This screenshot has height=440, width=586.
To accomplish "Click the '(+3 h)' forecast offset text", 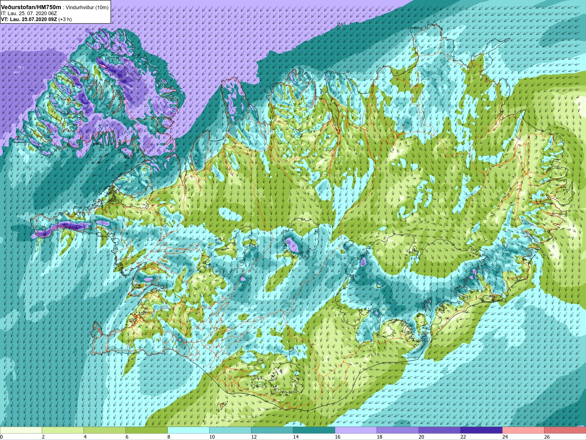I will point(65,20).
